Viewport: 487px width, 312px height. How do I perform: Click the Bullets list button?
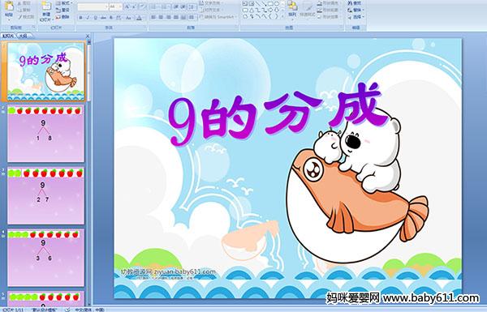point(155,6)
